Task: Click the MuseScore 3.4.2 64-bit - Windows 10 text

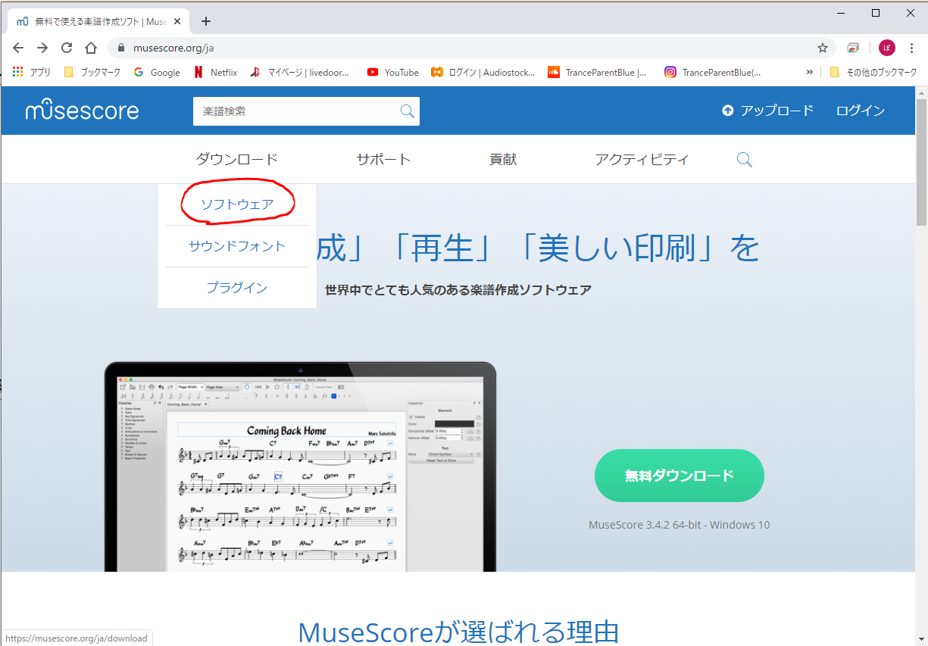Action: coord(679,524)
